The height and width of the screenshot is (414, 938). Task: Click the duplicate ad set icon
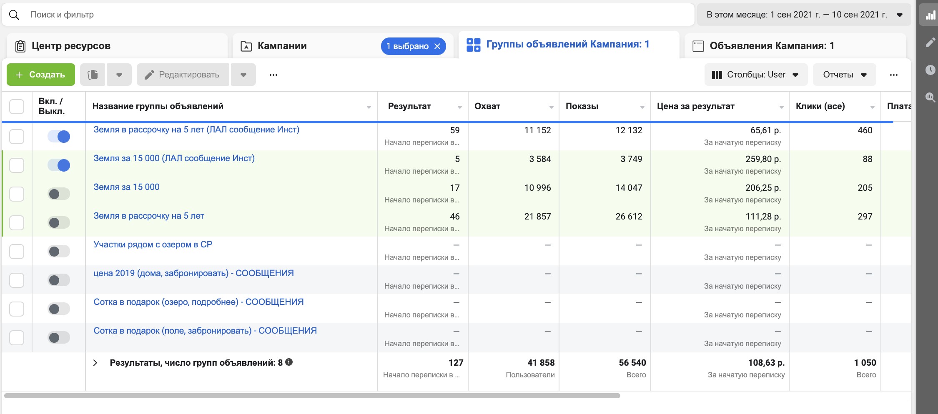coord(93,75)
